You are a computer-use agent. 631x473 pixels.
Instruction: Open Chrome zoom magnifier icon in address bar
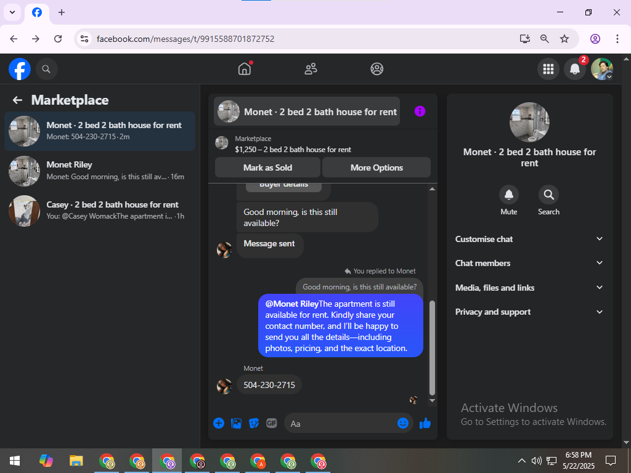point(545,39)
